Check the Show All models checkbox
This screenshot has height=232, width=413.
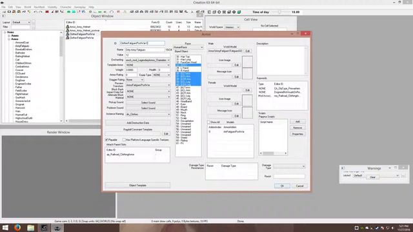[x=209, y=122]
